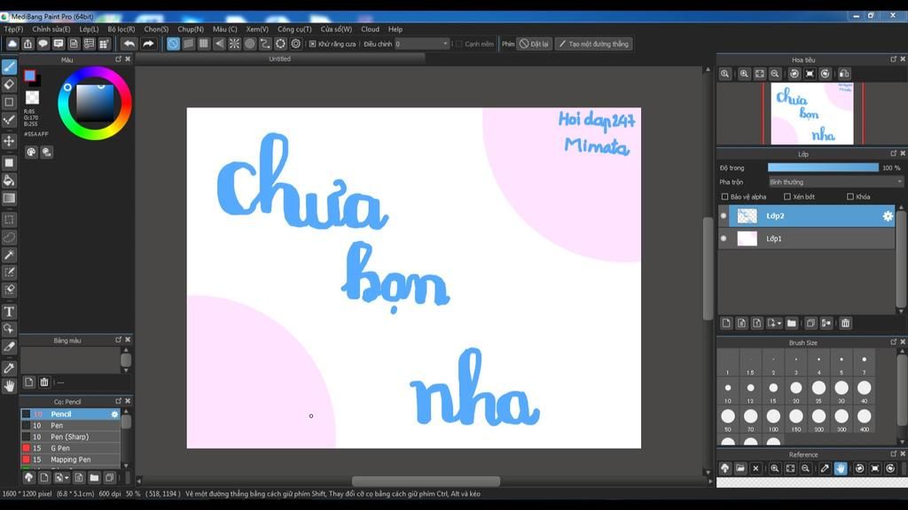Image resolution: width=908 pixels, height=510 pixels.
Task: Select the Hand pan tool
Action: click(9, 386)
